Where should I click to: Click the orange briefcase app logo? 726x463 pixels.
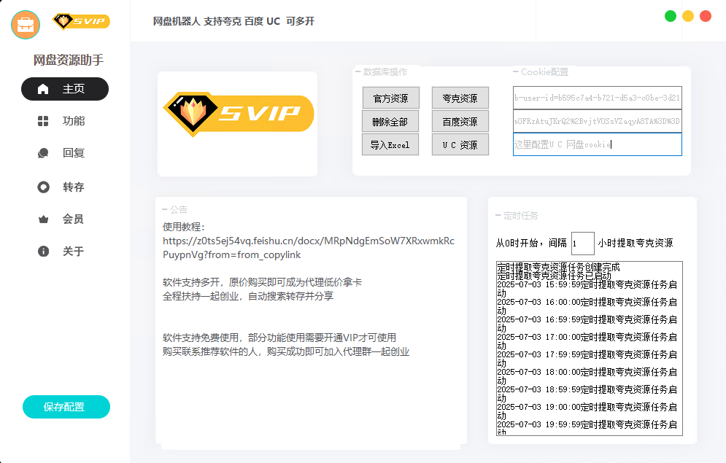tap(26, 25)
